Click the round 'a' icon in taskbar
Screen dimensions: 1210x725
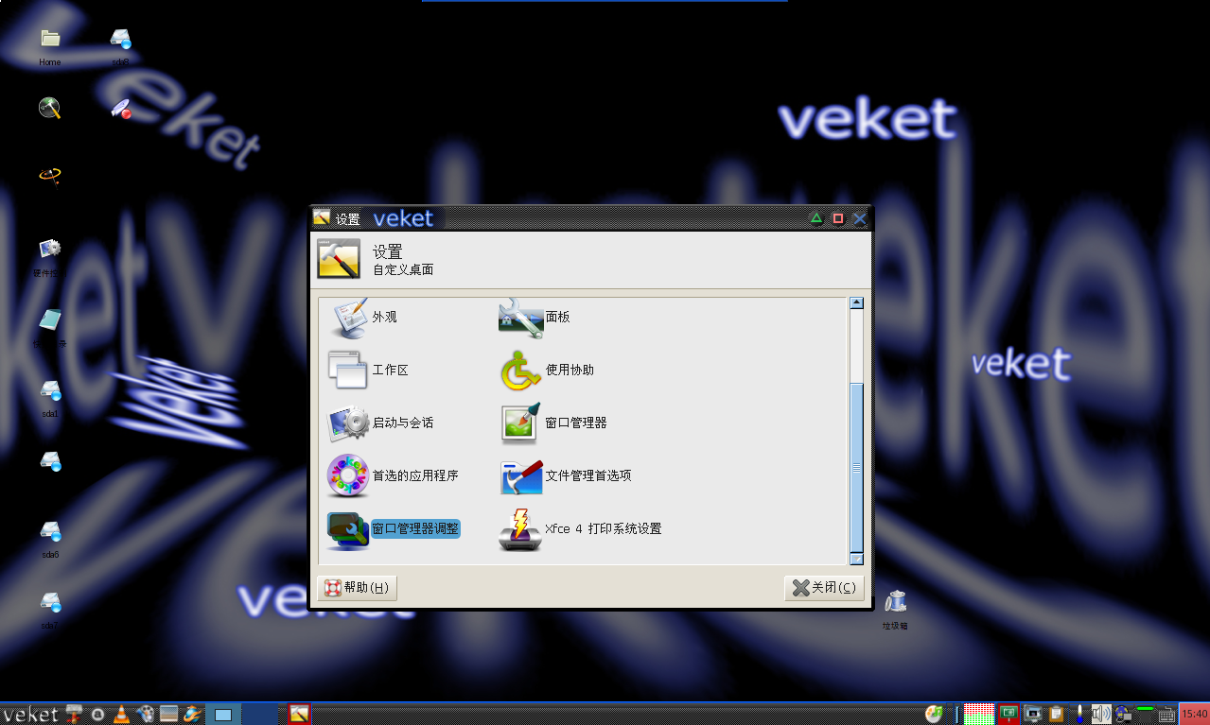(97, 714)
